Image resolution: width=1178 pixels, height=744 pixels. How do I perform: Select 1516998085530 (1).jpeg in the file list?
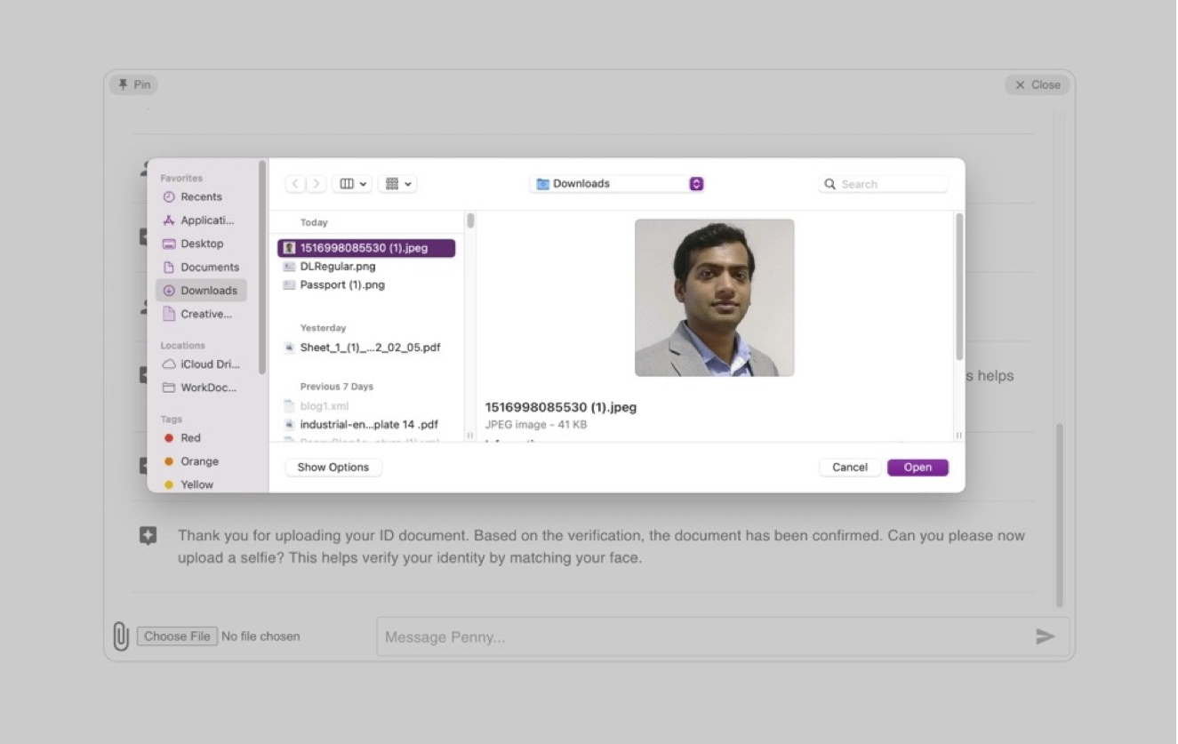[x=366, y=248]
